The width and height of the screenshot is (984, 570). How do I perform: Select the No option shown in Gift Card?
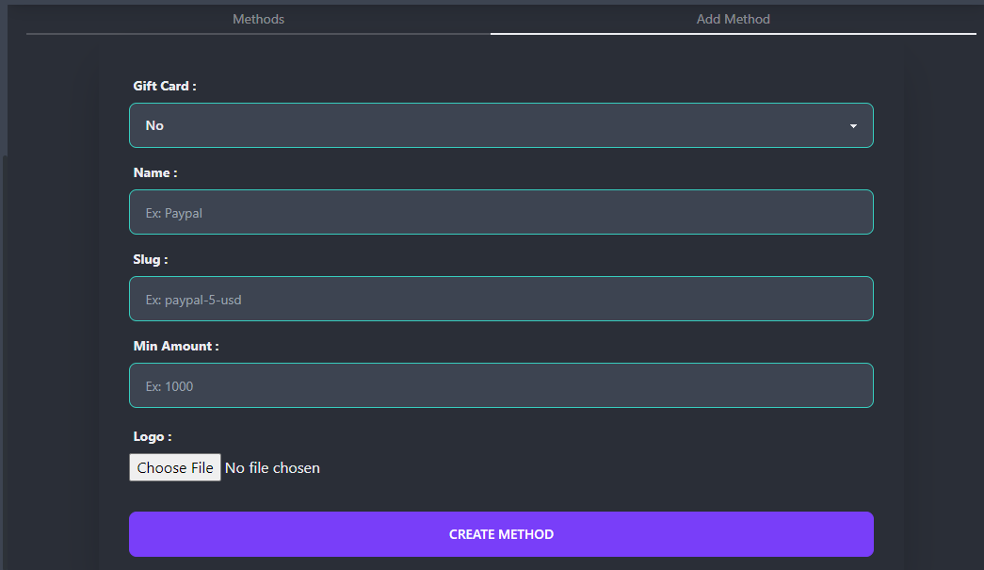pyautogui.click(x=154, y=124)
